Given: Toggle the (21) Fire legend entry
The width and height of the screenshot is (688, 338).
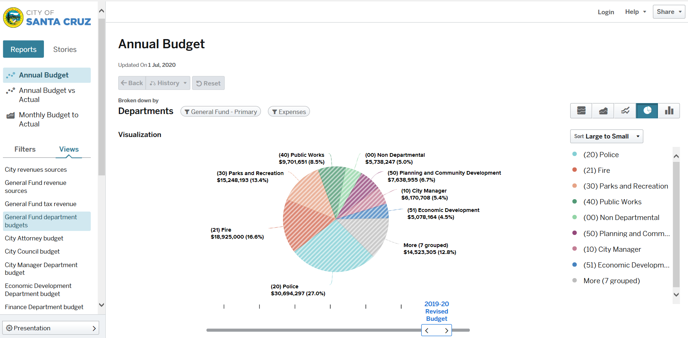Looking at the screenshot, I should [x=597, y=170].
